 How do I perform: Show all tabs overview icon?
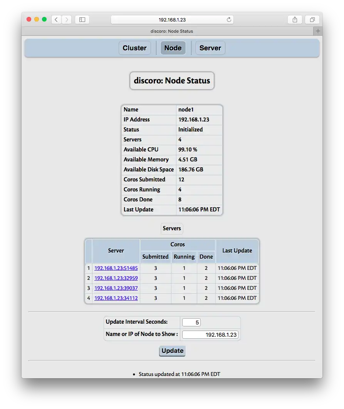coord(312,20)
